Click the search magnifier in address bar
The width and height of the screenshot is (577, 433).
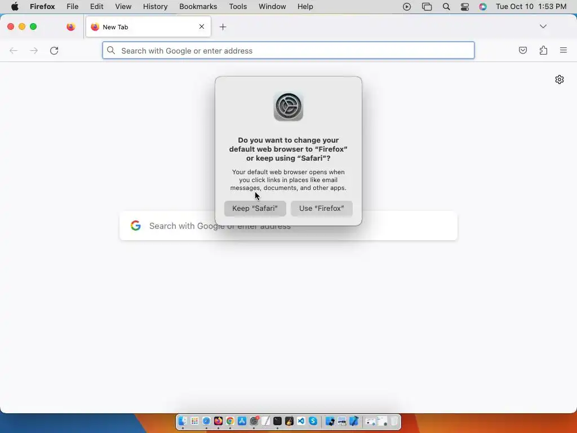[111, 50]
